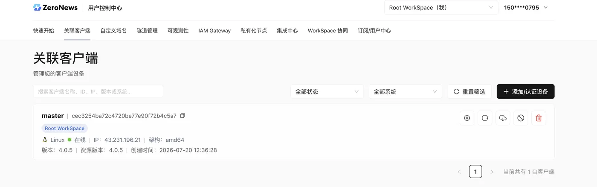Go to the 快速开始 tab
This screenshot has height=187, width=597.
tap(43, 31)
